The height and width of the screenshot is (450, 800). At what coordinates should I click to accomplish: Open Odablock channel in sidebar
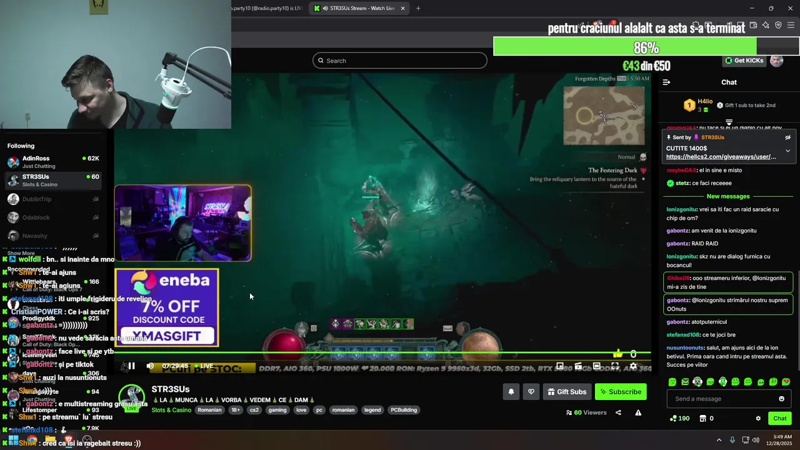53,217
